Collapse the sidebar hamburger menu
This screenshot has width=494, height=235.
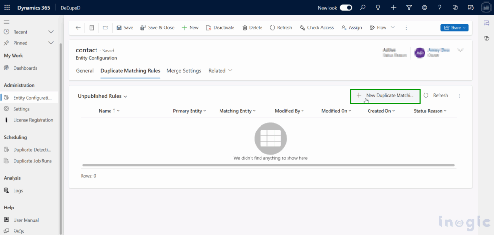[x=7, y=22]
